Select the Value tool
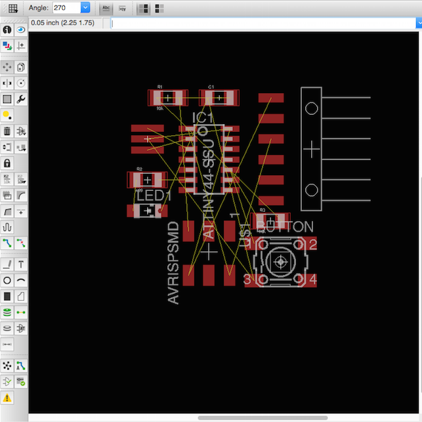Screen dimensions: 422x422 point(21,179)
